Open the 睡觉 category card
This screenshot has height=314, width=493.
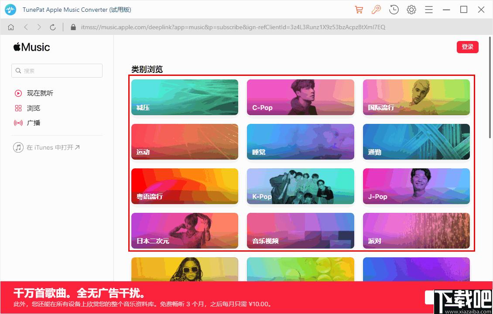pyautogui.click(x=300, y=142)
